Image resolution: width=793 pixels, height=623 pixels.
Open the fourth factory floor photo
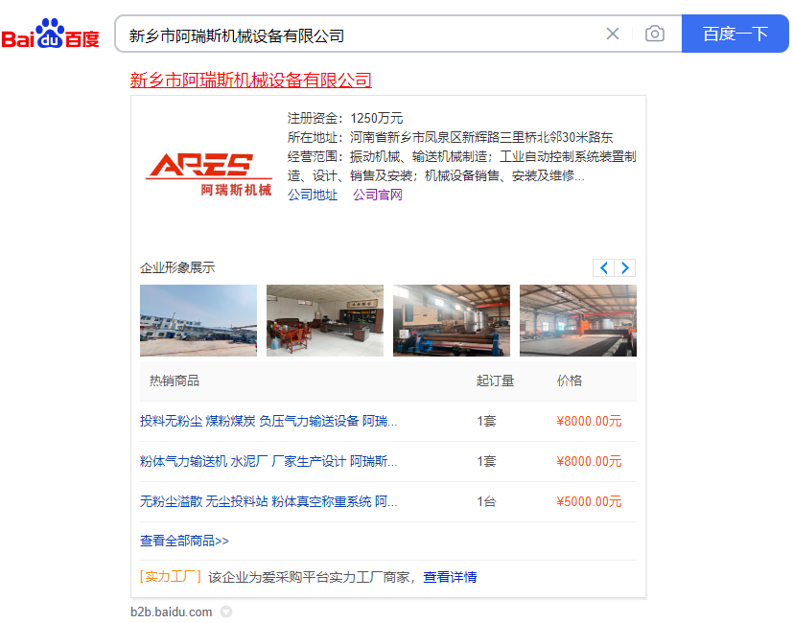[577, 320]
